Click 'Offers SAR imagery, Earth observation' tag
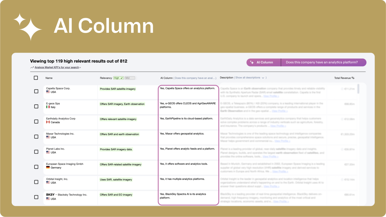The height and width of the screenshot is (217, 386). [122, 104]
